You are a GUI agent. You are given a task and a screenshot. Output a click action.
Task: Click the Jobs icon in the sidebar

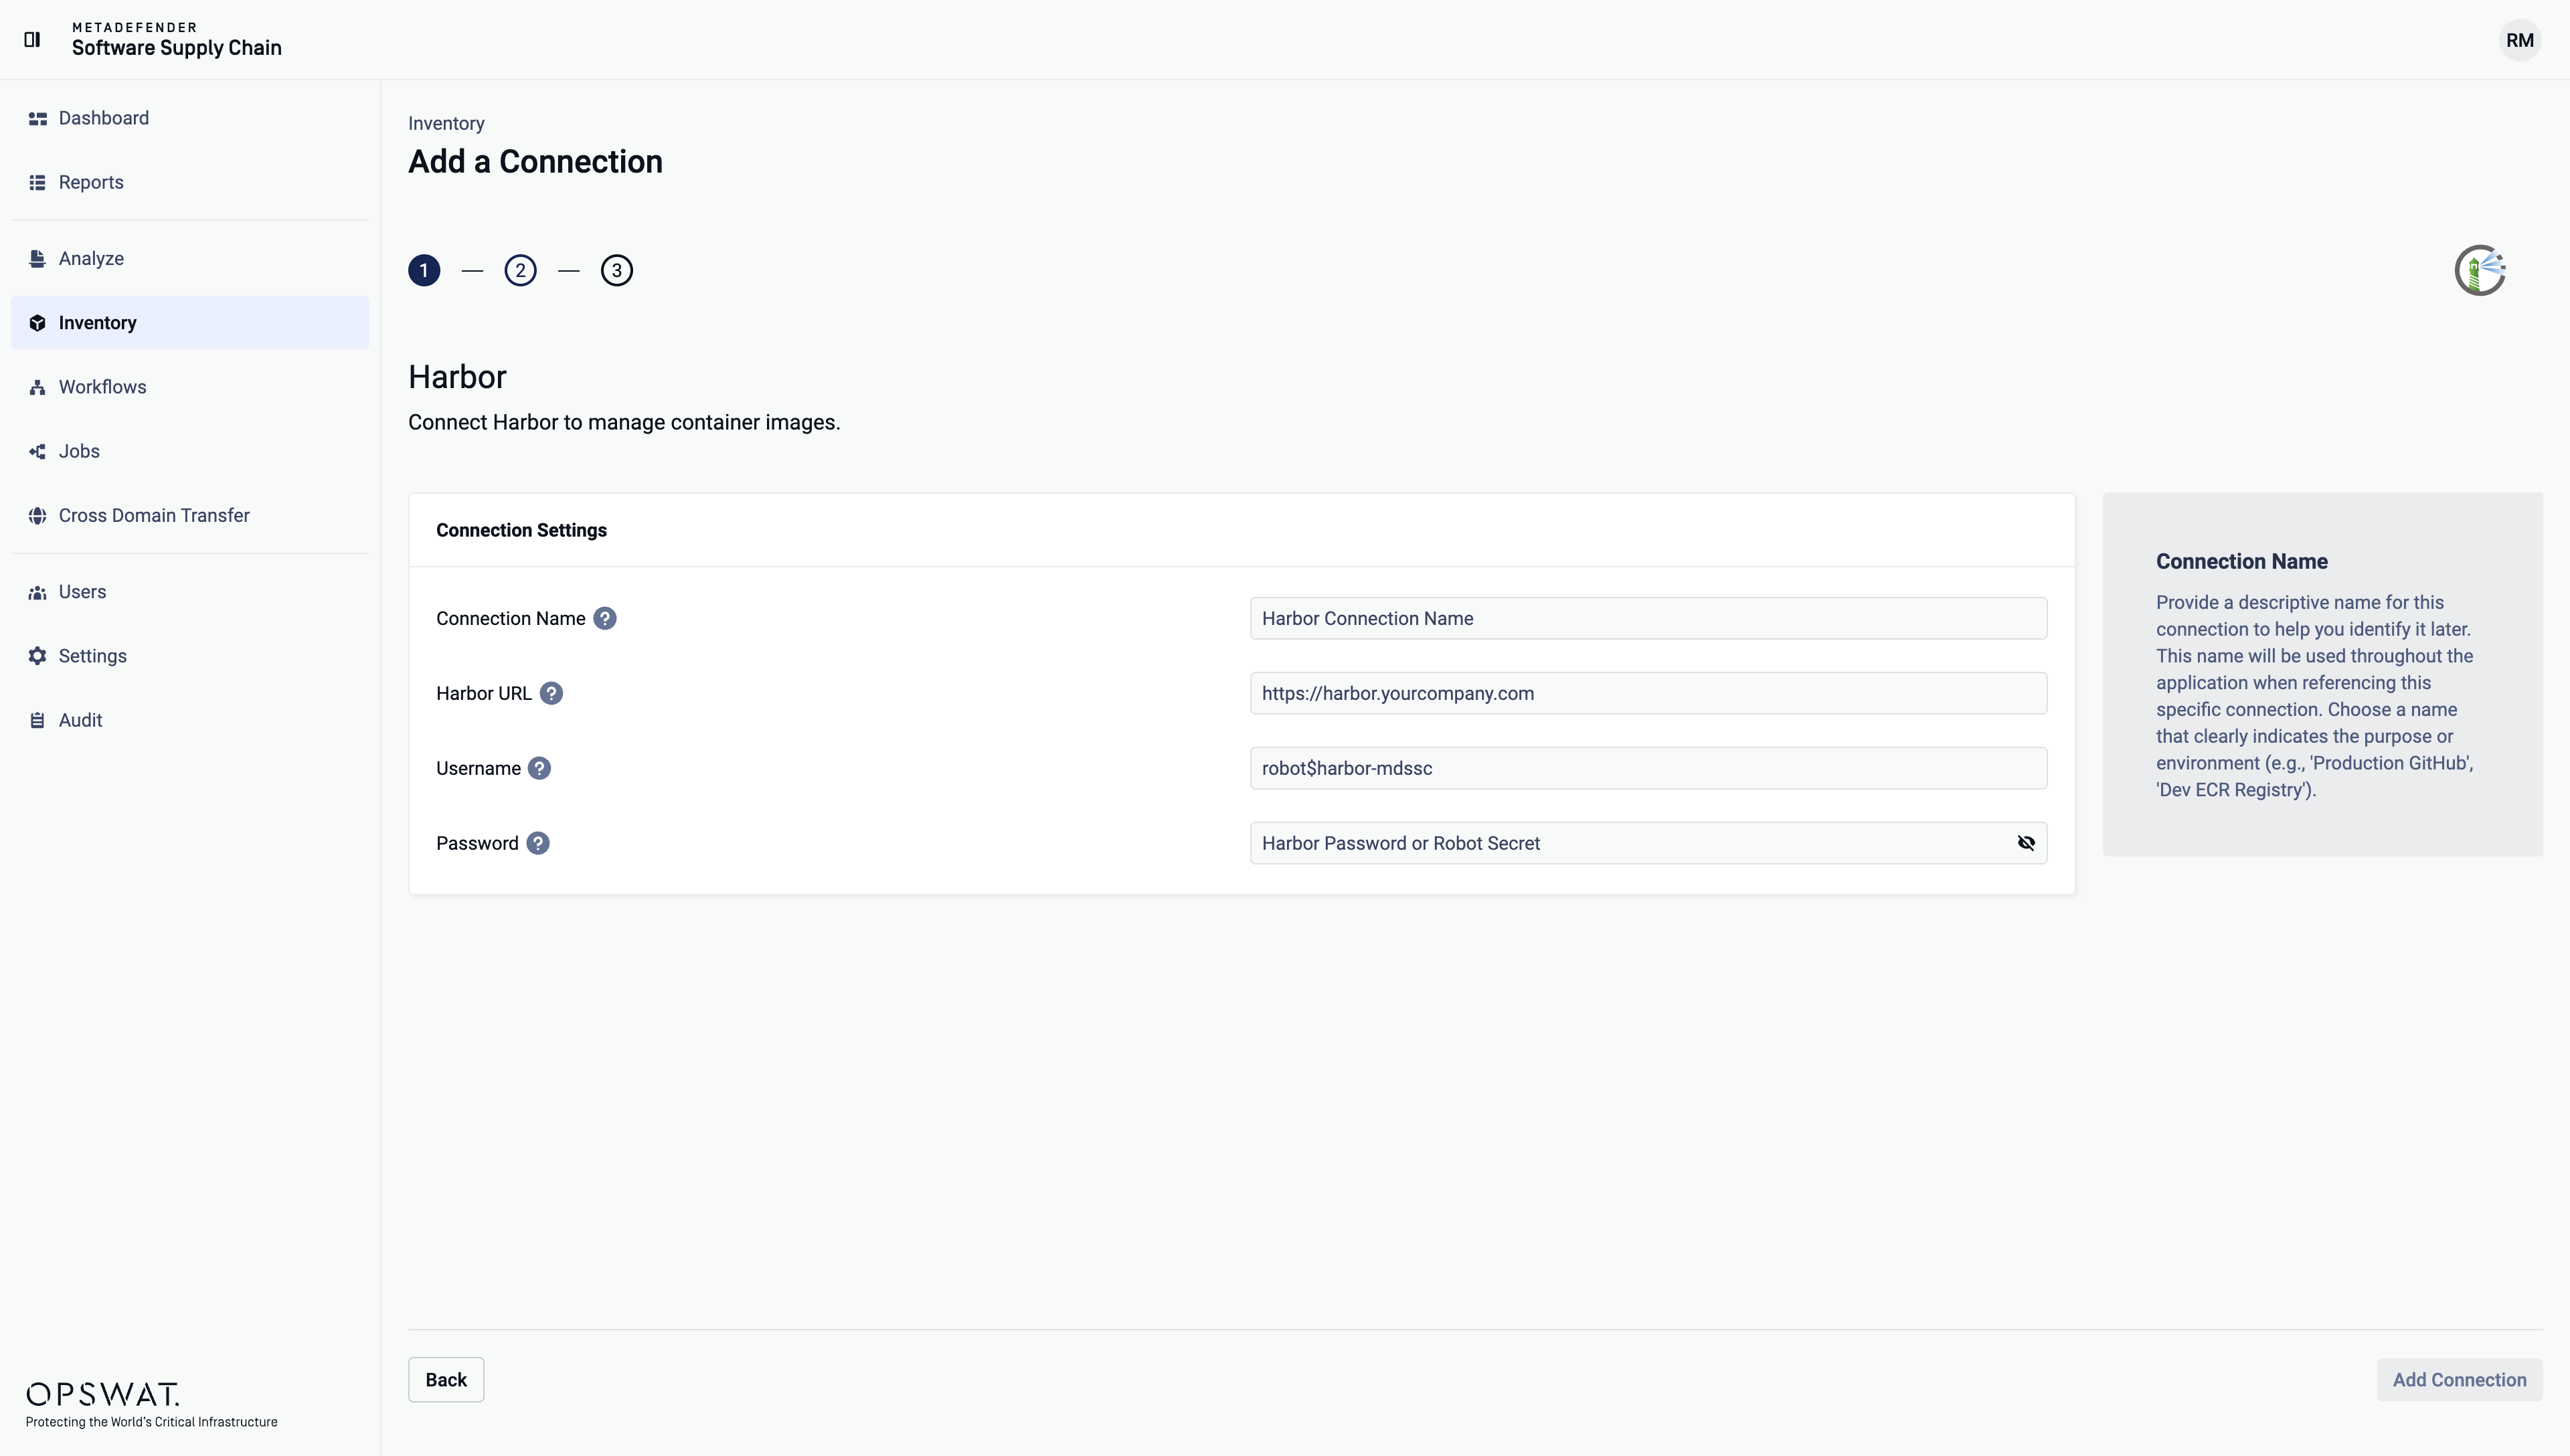pyautogui.click(x=37, y=451)
